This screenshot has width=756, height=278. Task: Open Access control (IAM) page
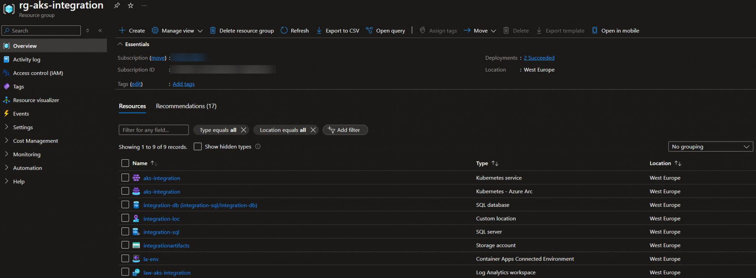pos(38,73)
